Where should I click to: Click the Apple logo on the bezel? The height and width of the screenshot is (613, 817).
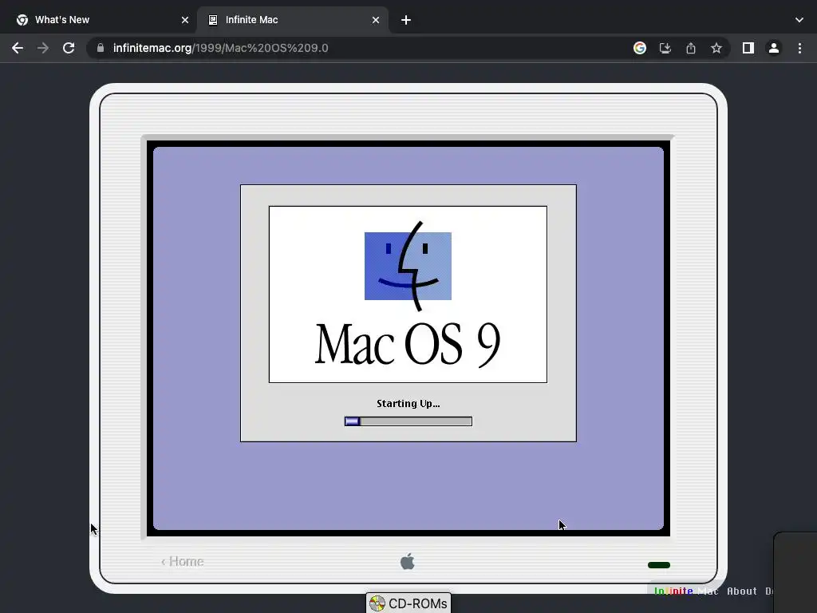408,561
